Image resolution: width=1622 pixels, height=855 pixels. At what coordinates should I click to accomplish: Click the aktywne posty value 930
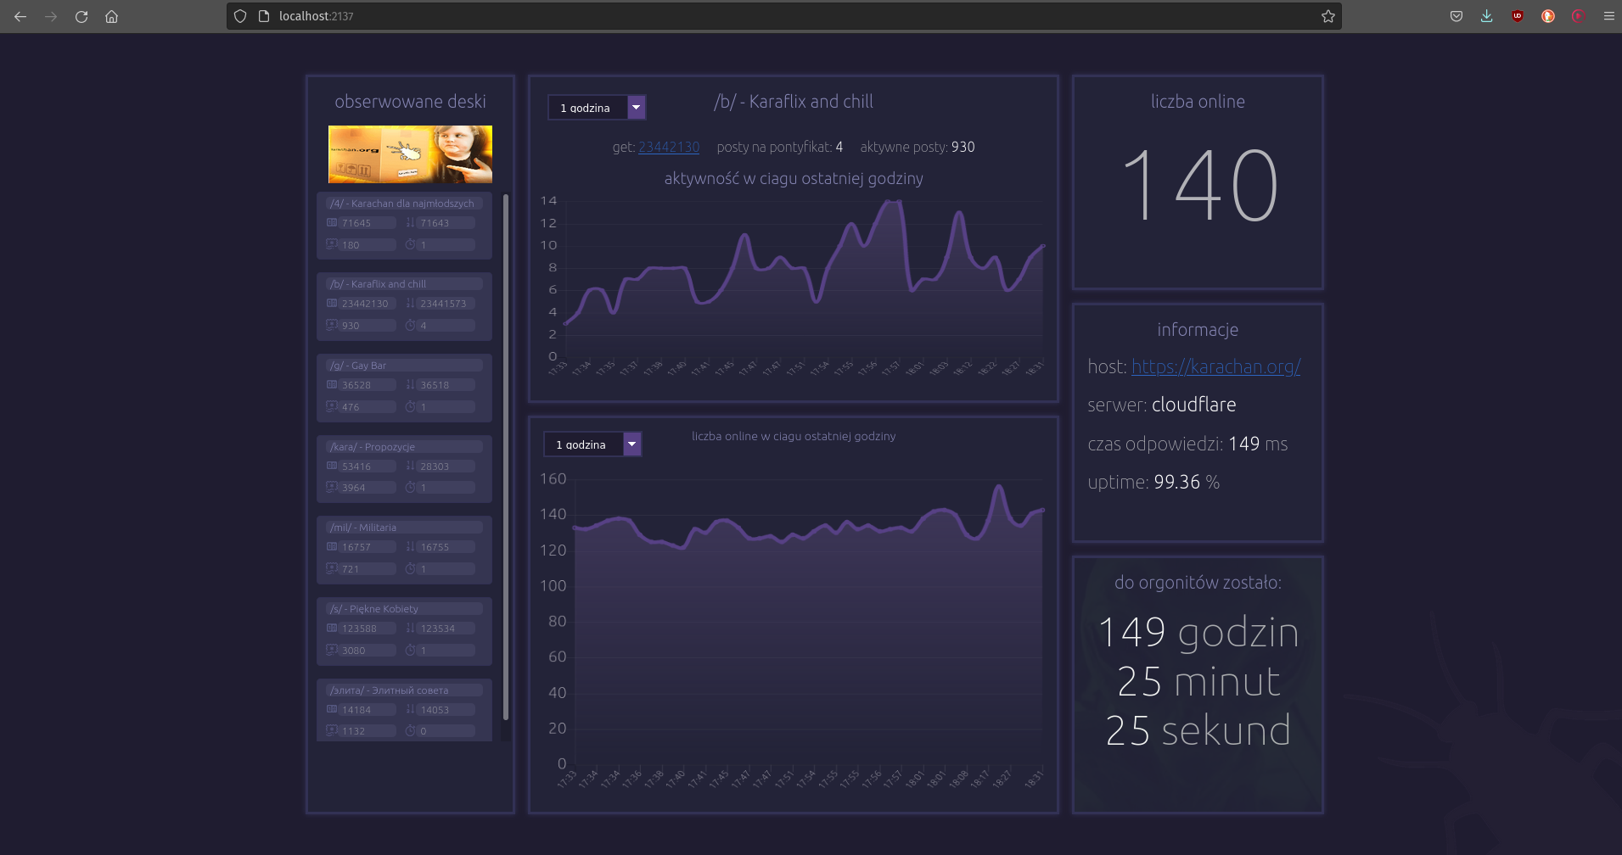point(963,147)
